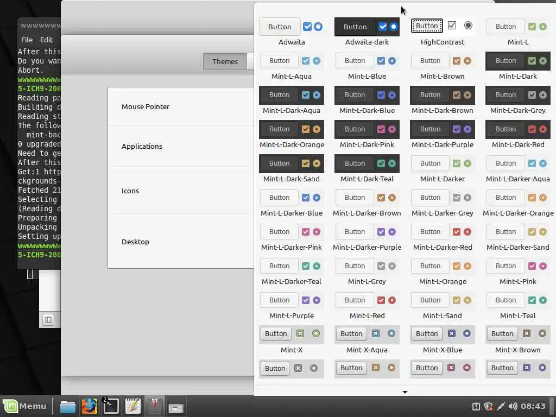Select the Adwaita-dark theme preview
Image resolution: width=556 pixels, height=417 pixels.
[367, 32]
